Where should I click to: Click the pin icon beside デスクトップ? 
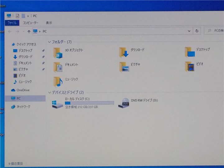point(43,50)
